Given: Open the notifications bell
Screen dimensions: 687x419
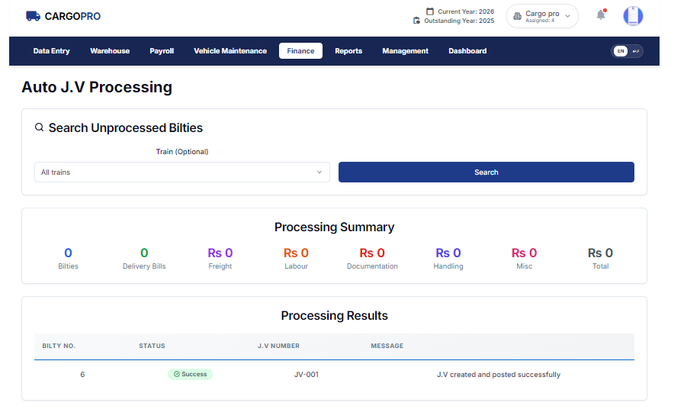Looking at the screenshot, I should tap(601, 15).
